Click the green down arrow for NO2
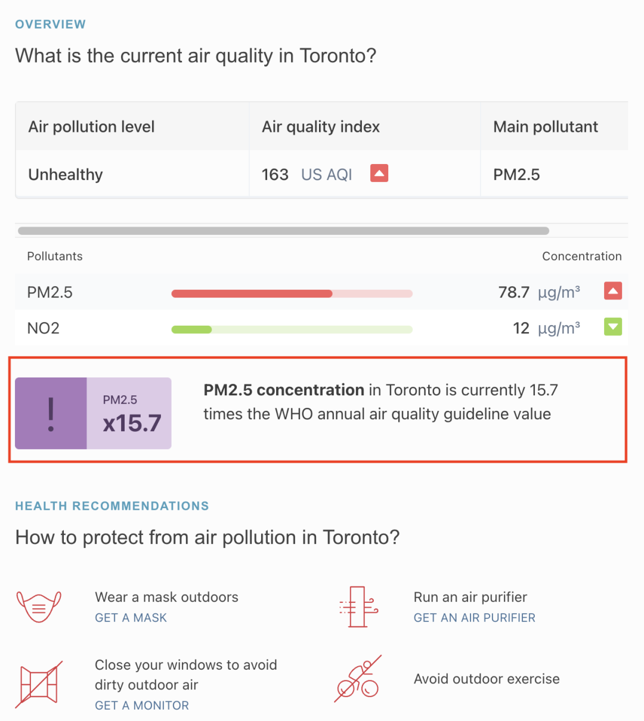Viewport: 644px width, 721px height. [x=613, y=327]
